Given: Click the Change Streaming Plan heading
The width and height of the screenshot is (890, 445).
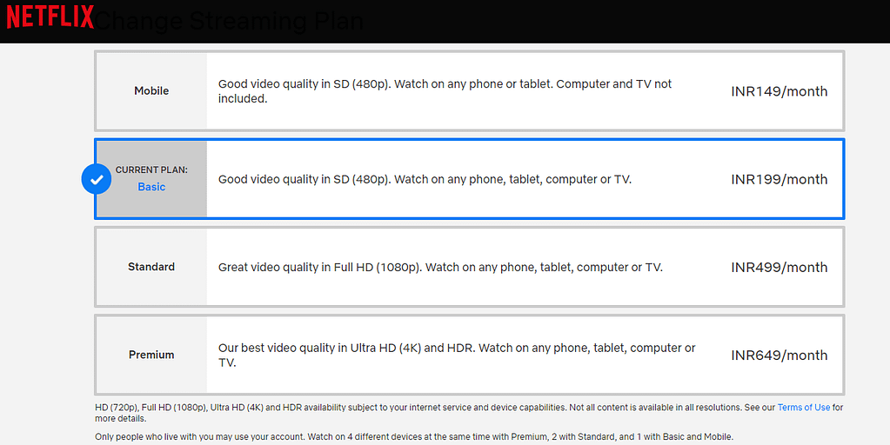Looking at the screenshot, I should pyautogui.click(x=228, y=21).
